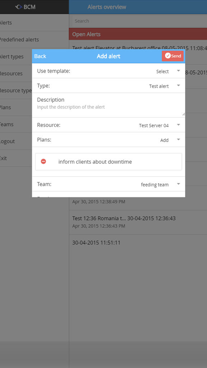This screenshot has height=368, width=207.
Task: Click the Search field above Open Alerts
Action: coord(138,21)
